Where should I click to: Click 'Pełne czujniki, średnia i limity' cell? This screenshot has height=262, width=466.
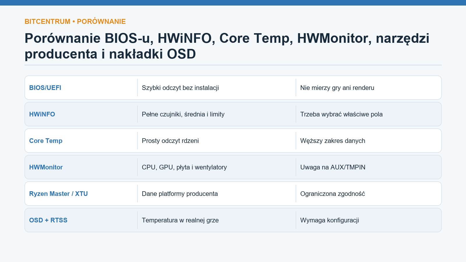(x=183, y=114)
